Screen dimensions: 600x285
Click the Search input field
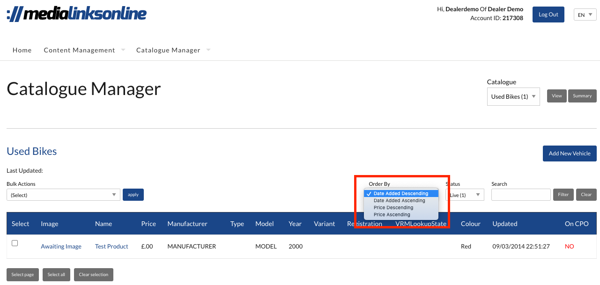[x=520, y=195]
